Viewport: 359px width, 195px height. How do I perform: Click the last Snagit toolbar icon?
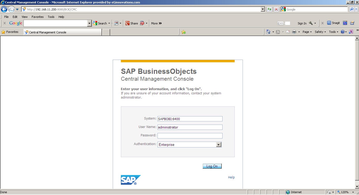(352, 23)
